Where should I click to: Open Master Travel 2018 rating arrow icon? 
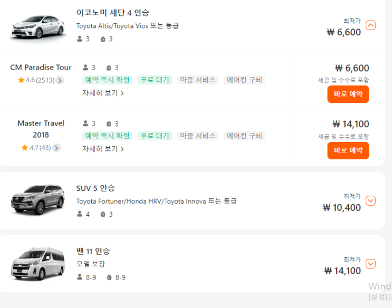pos(56,148)
